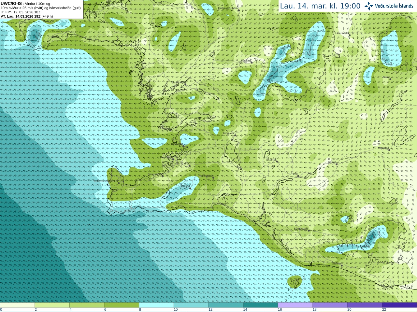417x312 pixels.
Task: Click the 'Veðurstofa Íslands' logo text
Action: 394,6
